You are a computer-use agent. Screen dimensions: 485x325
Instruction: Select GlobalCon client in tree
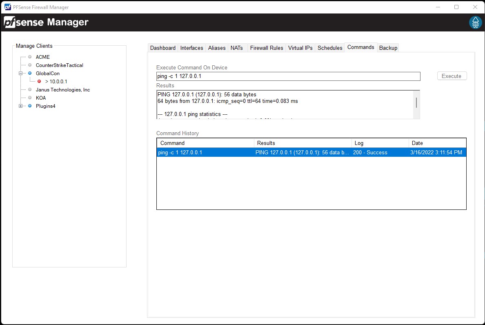point(48,73)
